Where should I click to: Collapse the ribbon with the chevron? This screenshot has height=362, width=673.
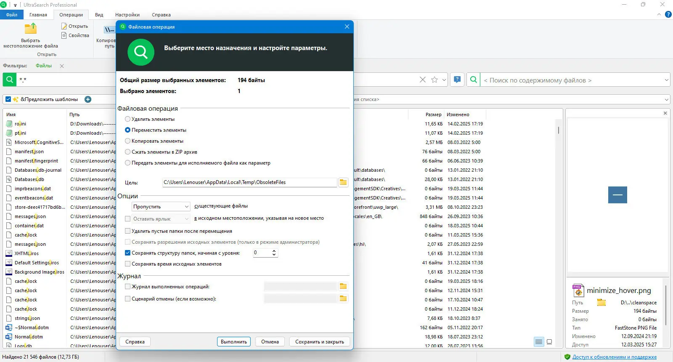coord(659,15)
